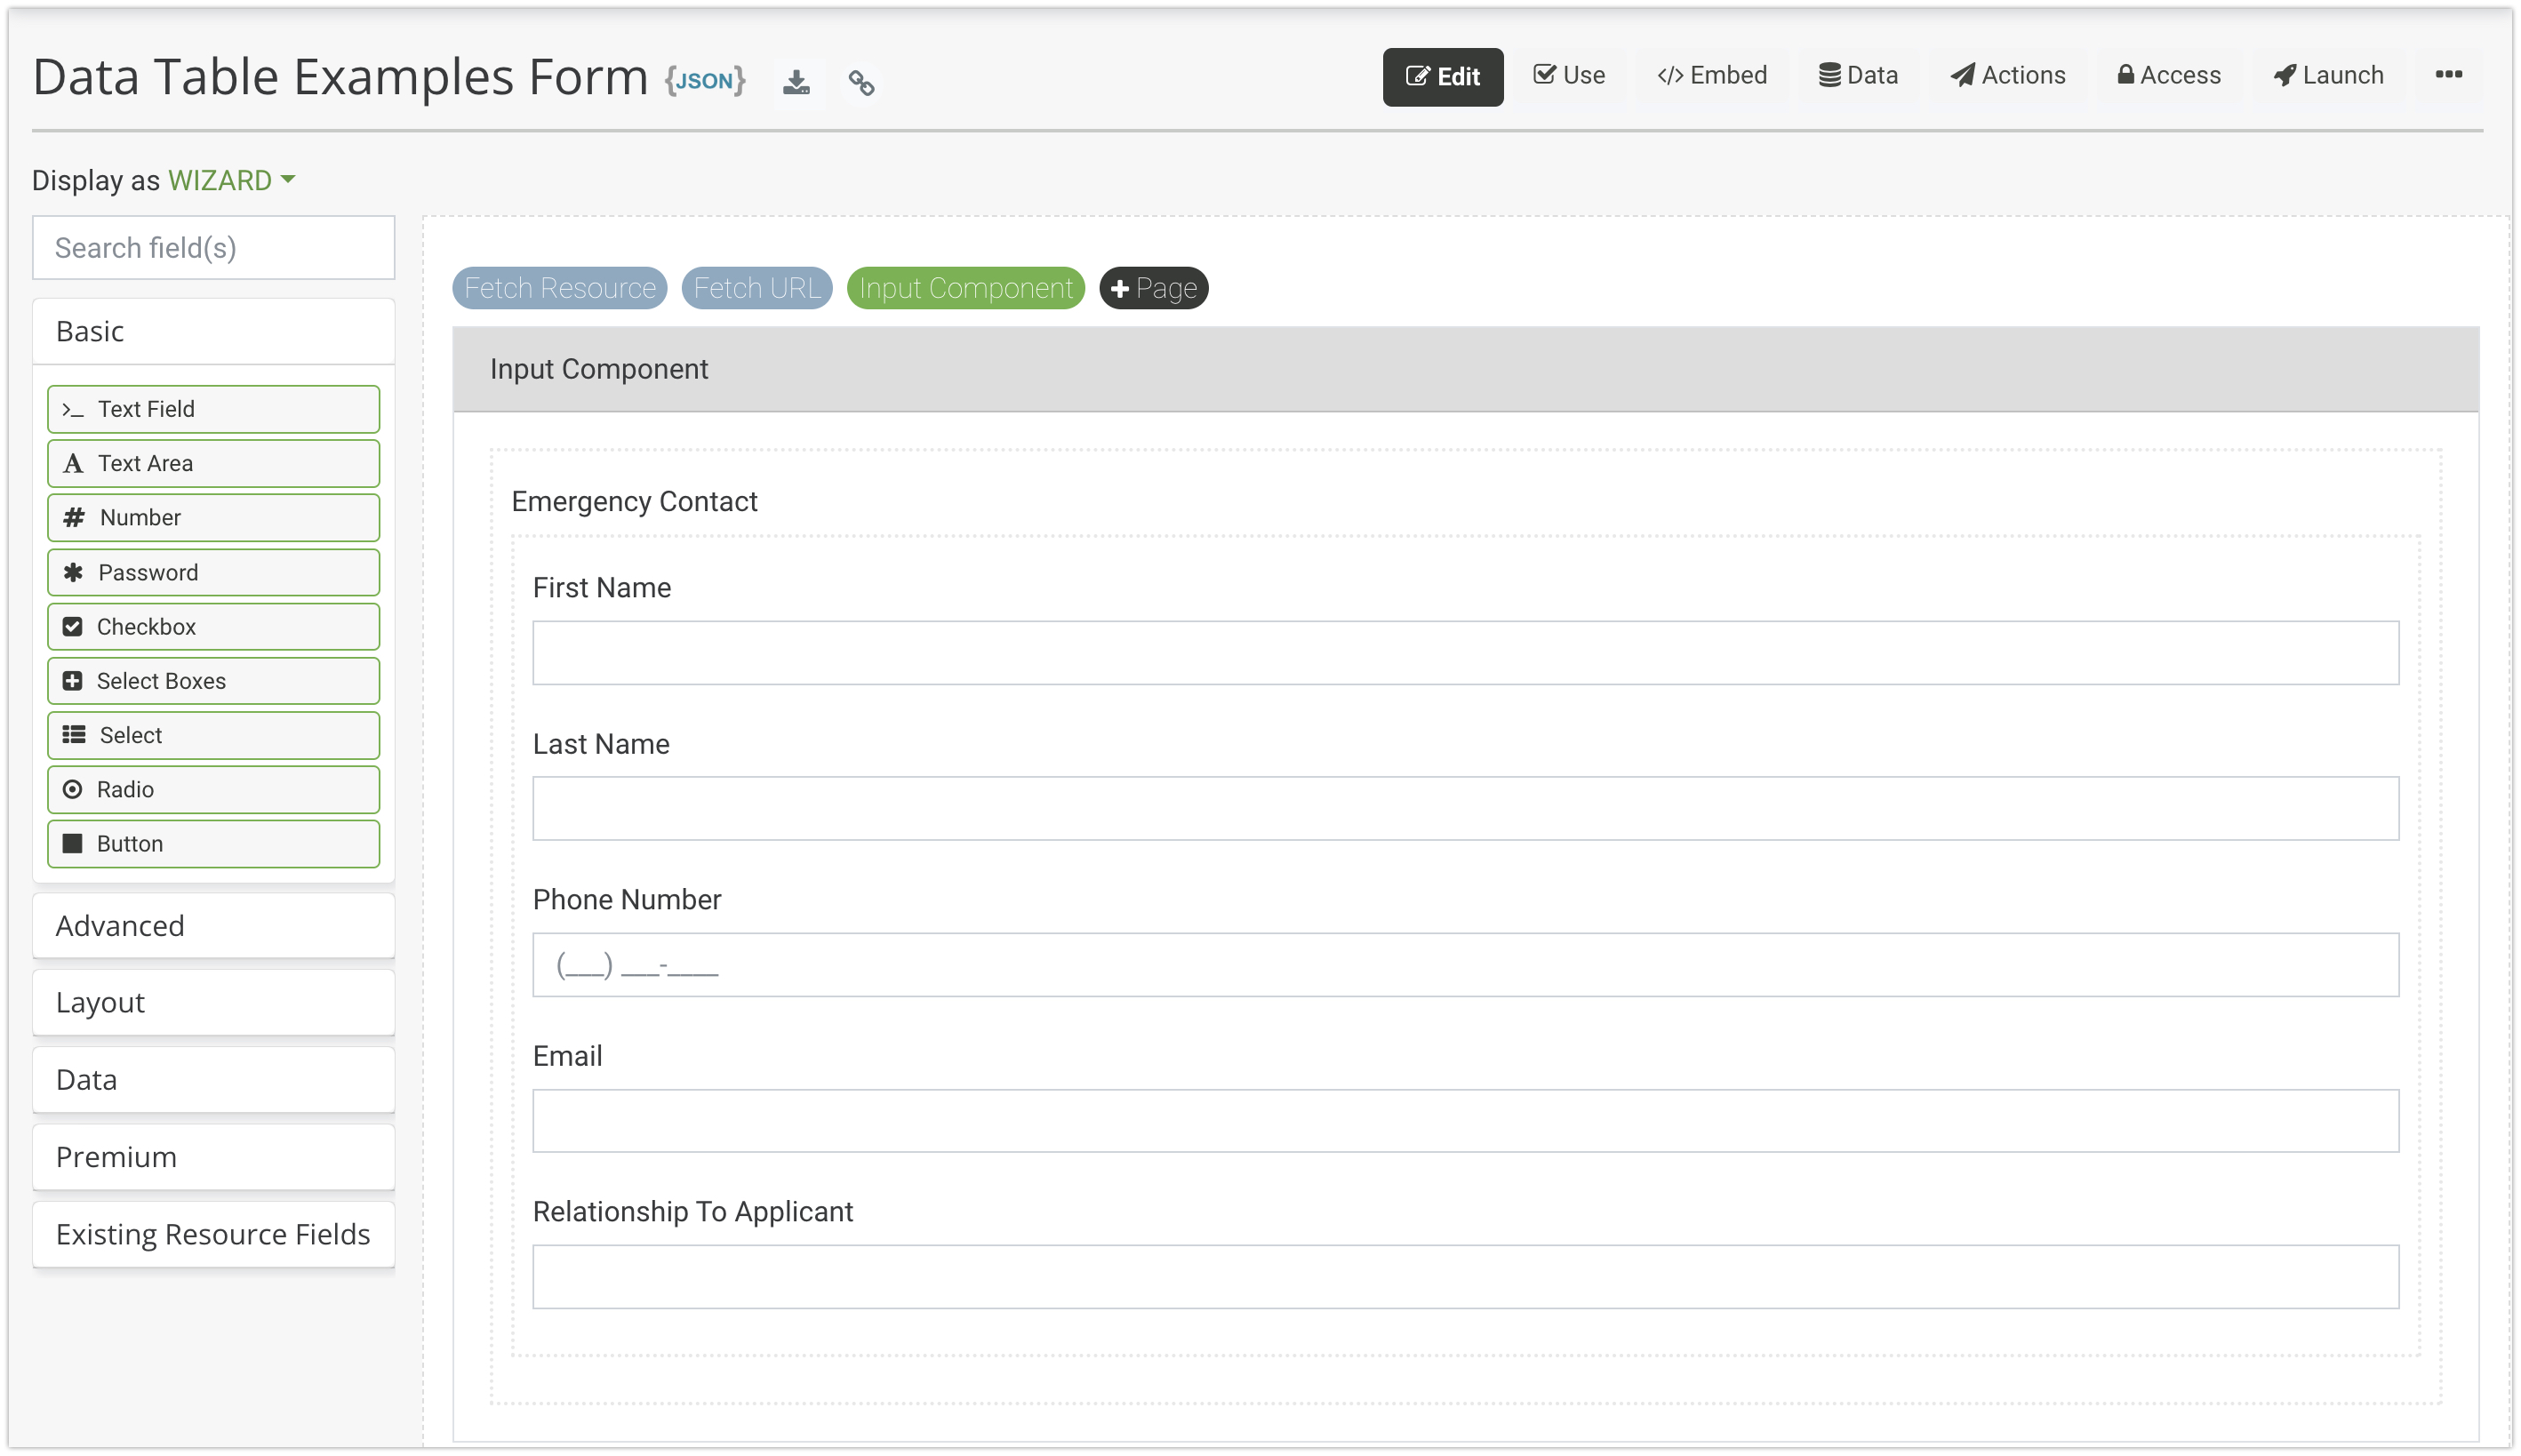Click the chain link icon beside the title
Screen dimensions: 2521x1456
(x=861, y=82)
